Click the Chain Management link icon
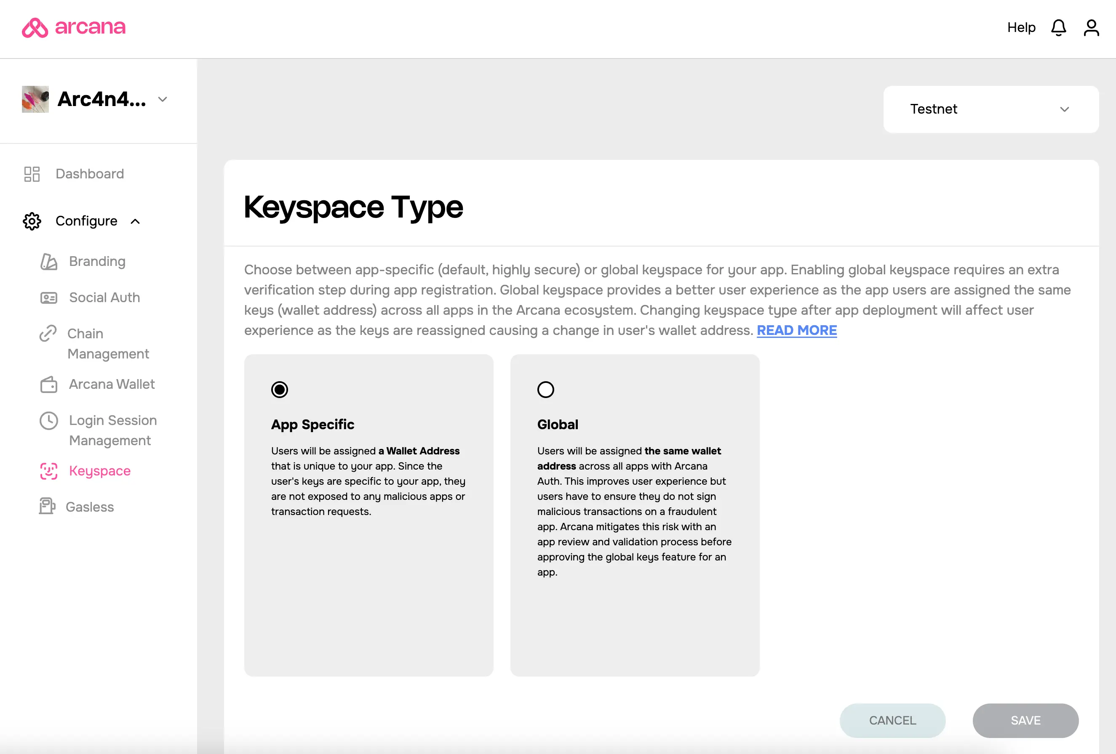The image size is (1116, 754). pos(48,333)
